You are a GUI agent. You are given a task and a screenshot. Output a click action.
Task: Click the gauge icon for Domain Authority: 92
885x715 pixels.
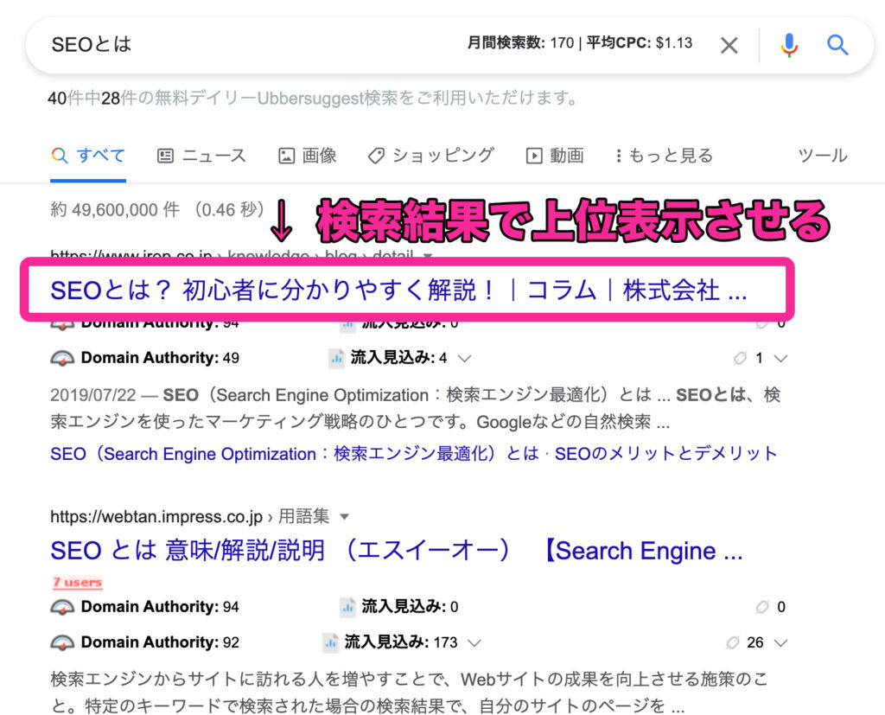tap(62, 642)
